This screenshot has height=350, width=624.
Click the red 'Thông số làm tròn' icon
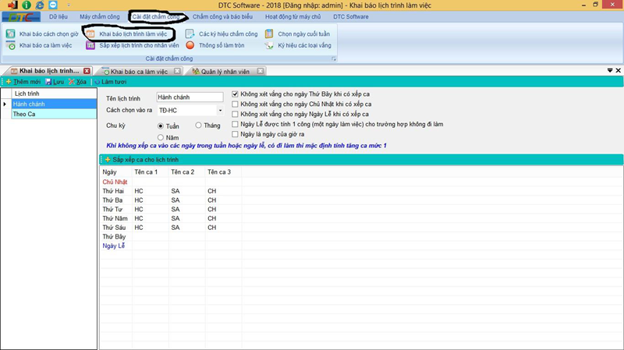(190, 46)
